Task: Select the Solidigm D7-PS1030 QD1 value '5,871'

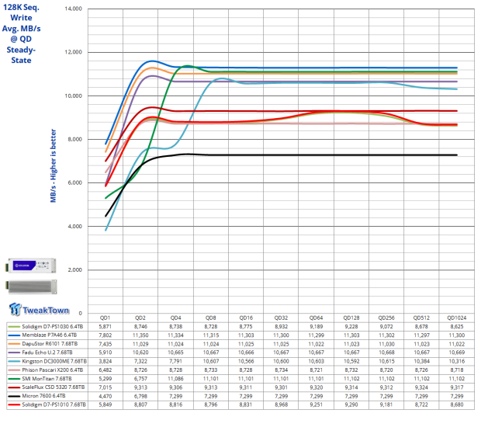Action: coord(106,326)
